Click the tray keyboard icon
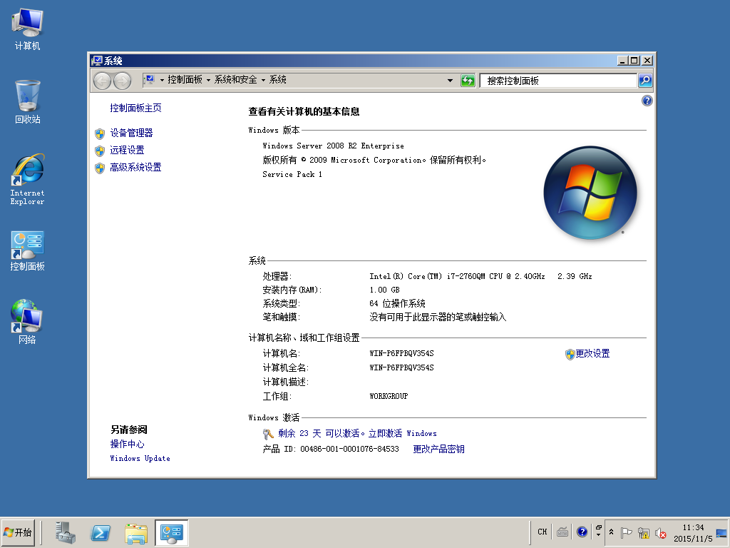 tap(562, 532)
